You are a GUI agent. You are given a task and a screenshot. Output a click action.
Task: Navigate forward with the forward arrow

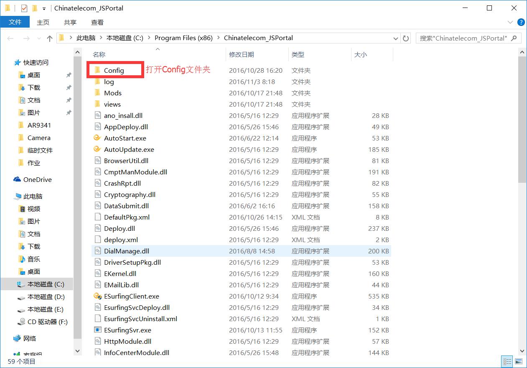tap(26, 38)
